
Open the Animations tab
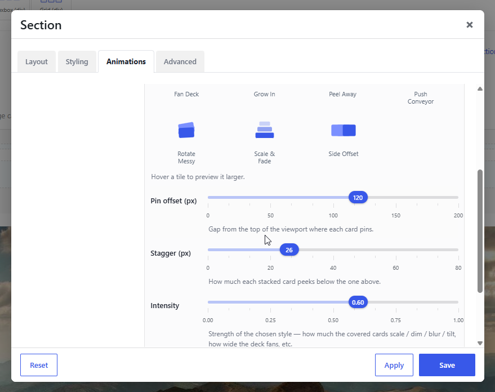[x=126, y=61]
